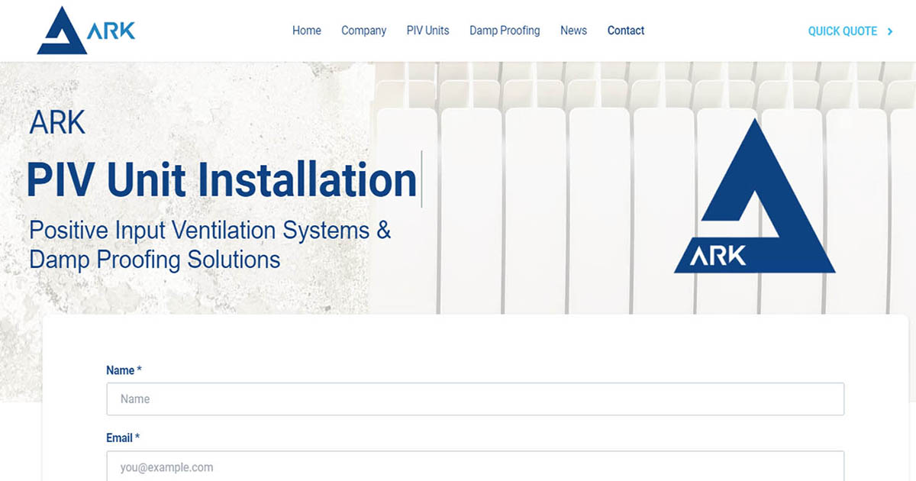Click the you@example.com email field

click(x=473, y=466)
